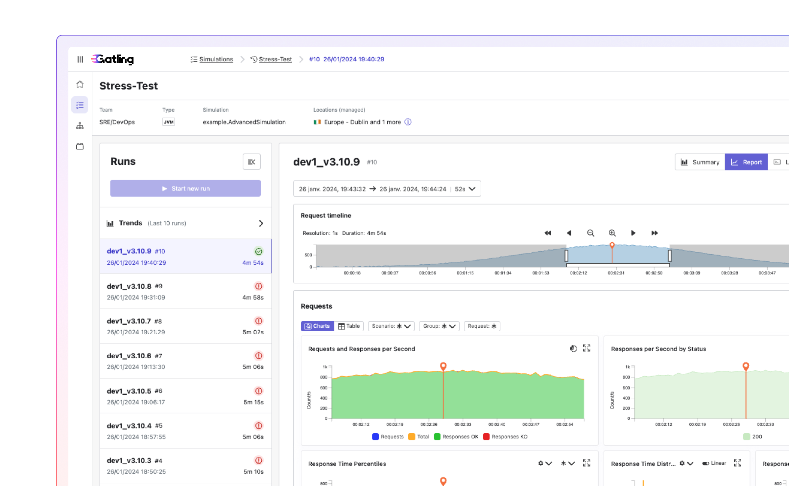Click the locations info icon
789x486 pixels.
408,122
